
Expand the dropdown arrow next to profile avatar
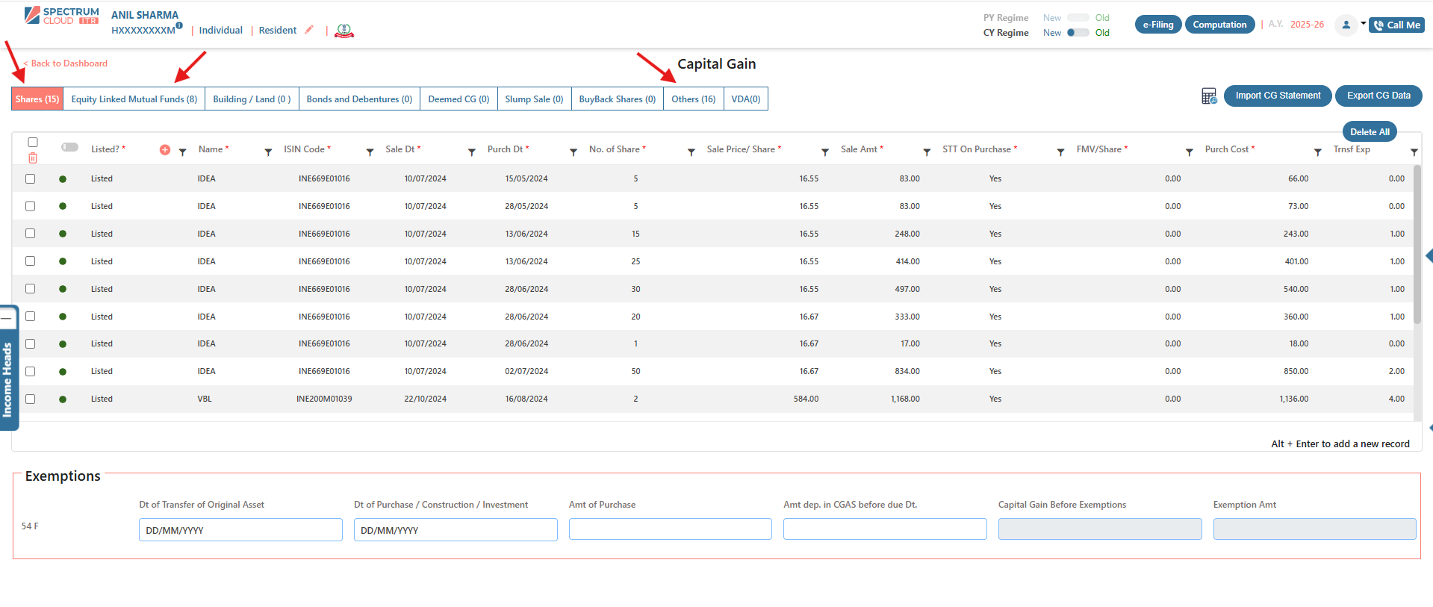[1363, 24]
